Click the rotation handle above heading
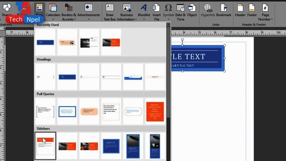Screen dimensions: 286x161 [x=182, y=40]
